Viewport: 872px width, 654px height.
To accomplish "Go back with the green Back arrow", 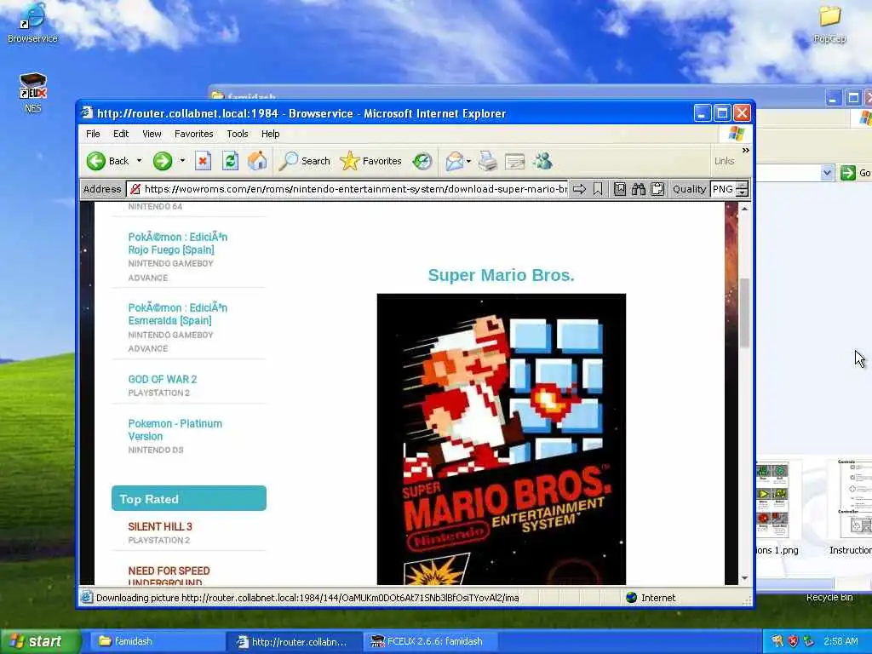I will point(107,161).
